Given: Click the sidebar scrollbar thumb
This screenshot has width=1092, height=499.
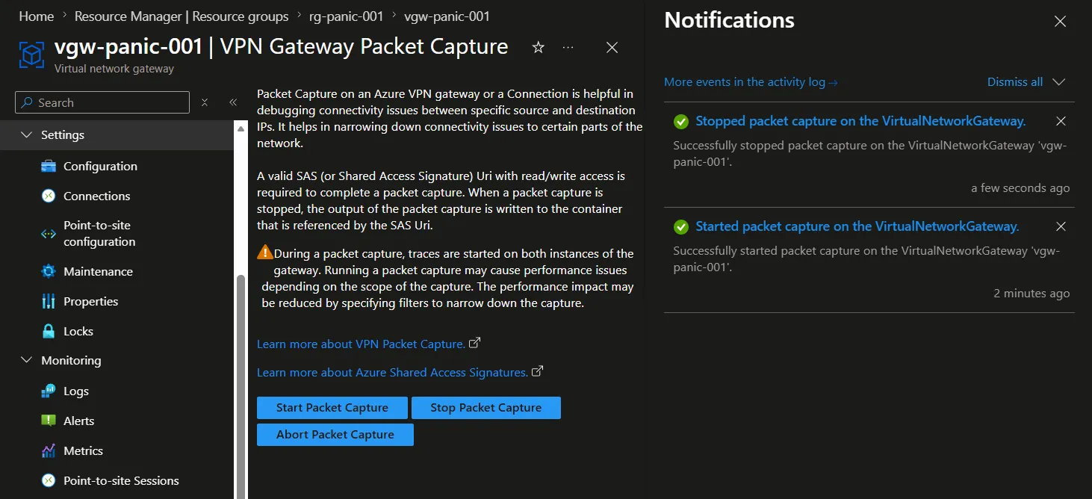Looking at the screenshot, I should pos(241,387).
